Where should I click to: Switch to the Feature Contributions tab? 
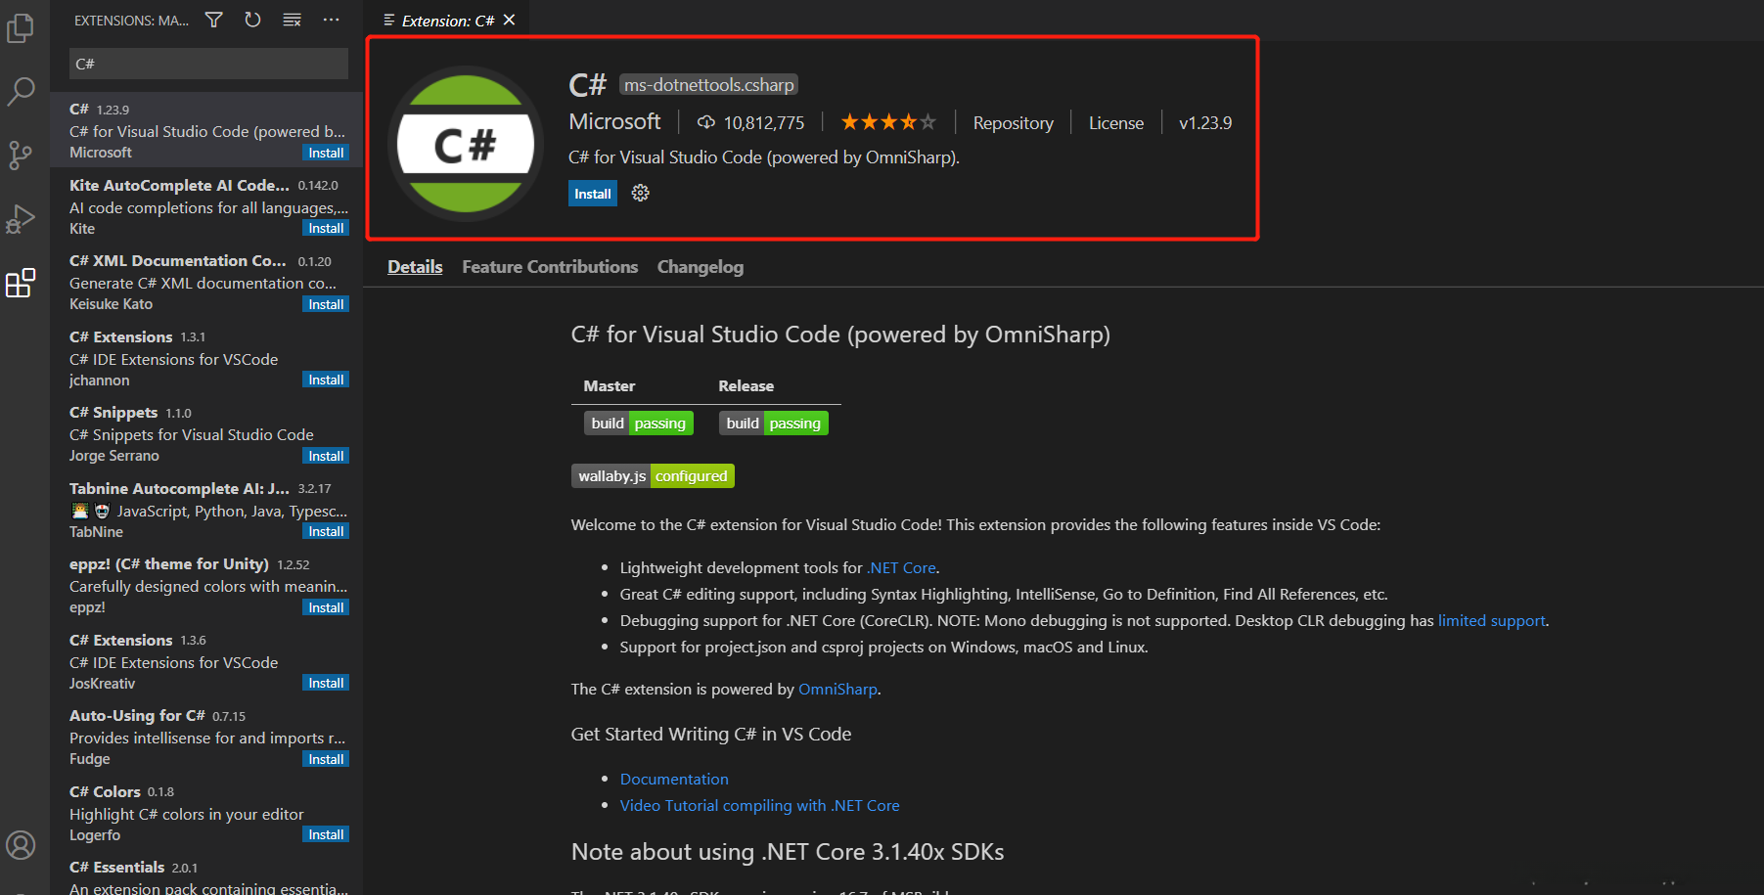(550, 267)
